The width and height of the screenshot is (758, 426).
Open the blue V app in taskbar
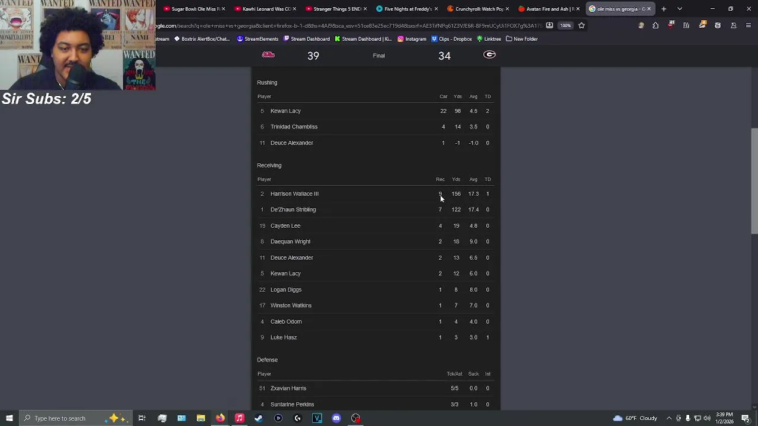click(x=317, y=418)
